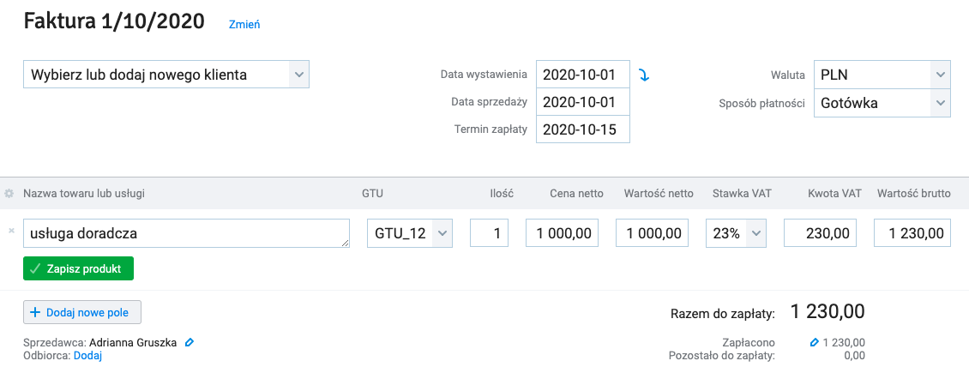Click the Termin zapłaty date field
Image resolution: width=969 pixels, height=373 pixels.
tap(583, 129)
